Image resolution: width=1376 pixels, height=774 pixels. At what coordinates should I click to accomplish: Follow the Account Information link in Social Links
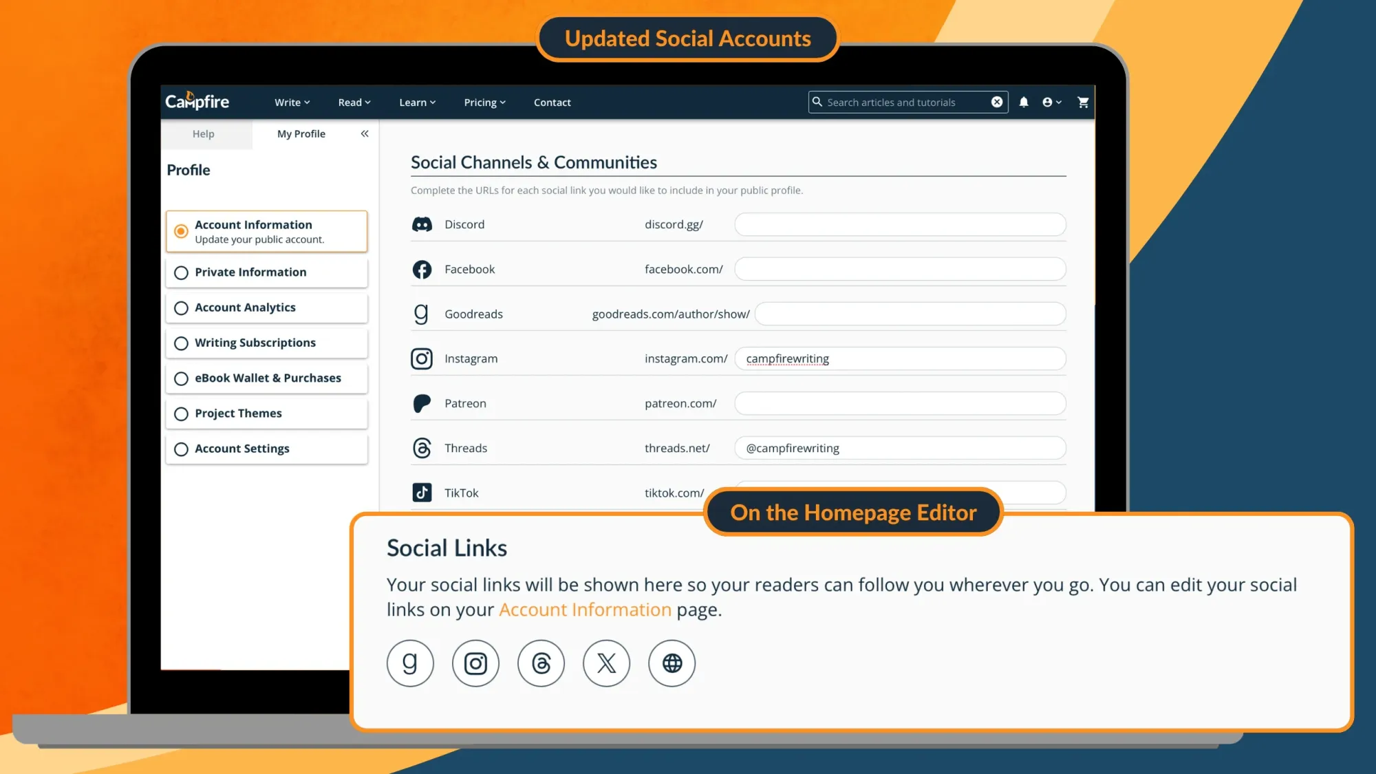click(585, 610)
